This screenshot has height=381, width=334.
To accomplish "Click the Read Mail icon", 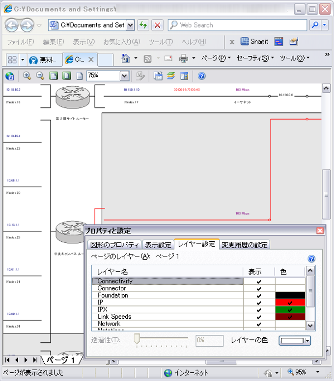I will [x=168, y=58].
